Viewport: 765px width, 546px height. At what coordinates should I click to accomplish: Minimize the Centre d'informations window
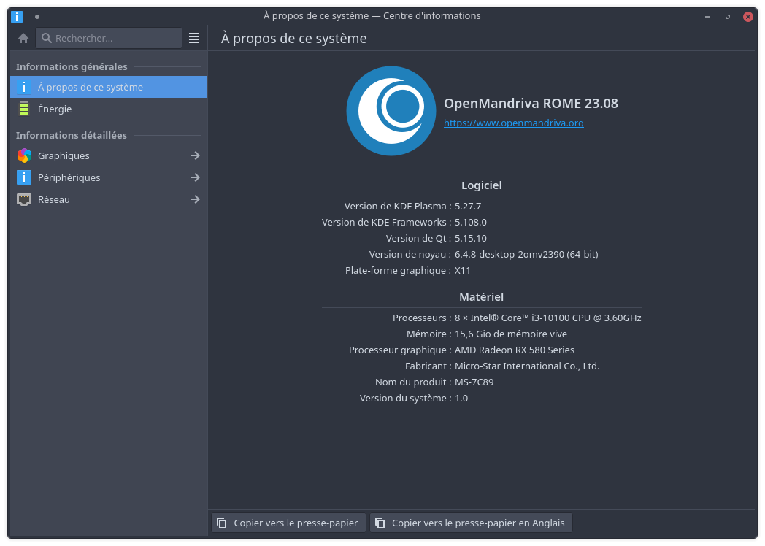click(x=707, y=17)
